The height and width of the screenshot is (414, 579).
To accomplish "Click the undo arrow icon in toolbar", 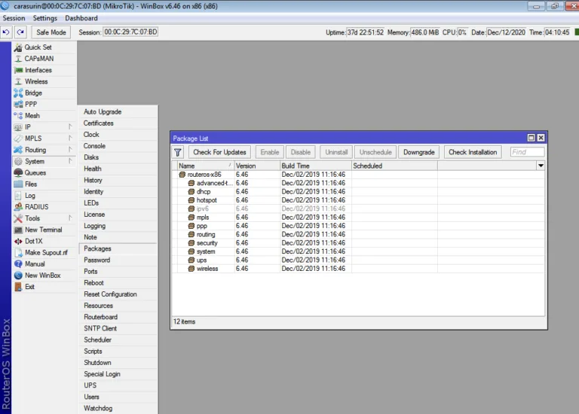I will pyautogui.click(x=7, y=32).
